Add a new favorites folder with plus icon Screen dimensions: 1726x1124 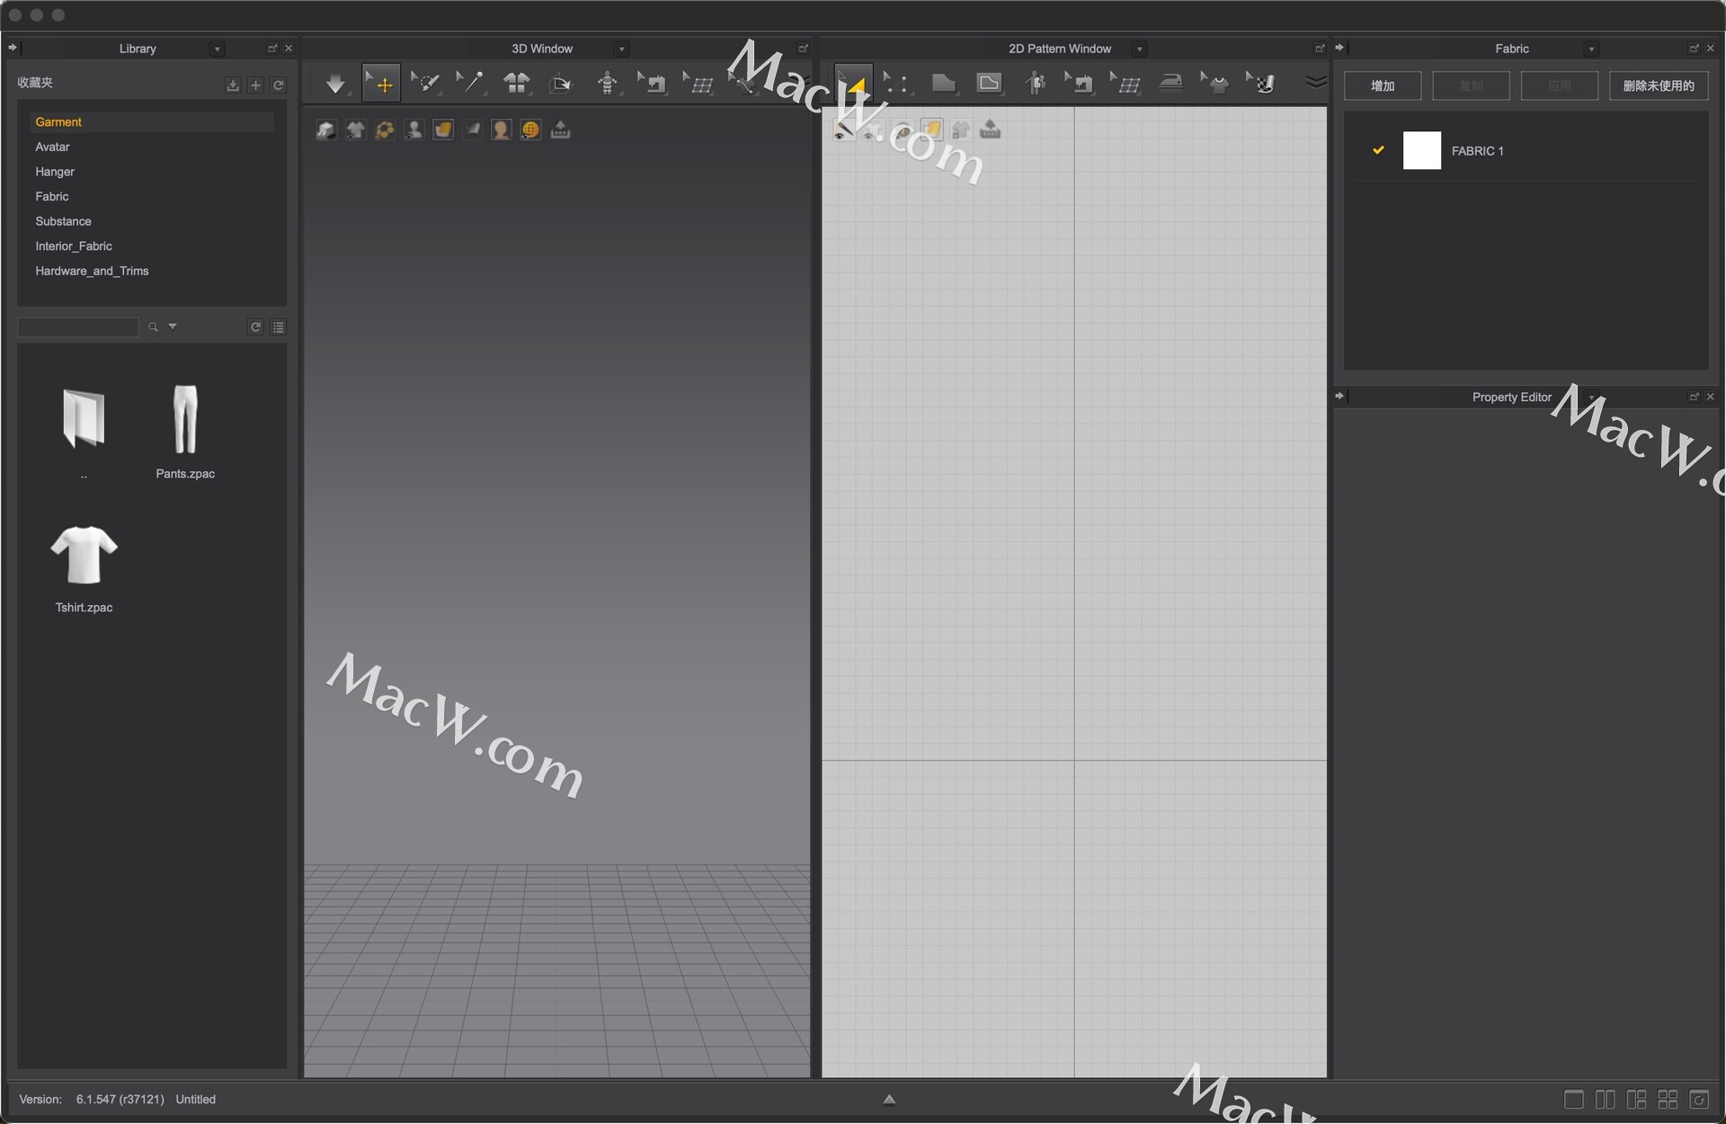click(x=255, y=85)
